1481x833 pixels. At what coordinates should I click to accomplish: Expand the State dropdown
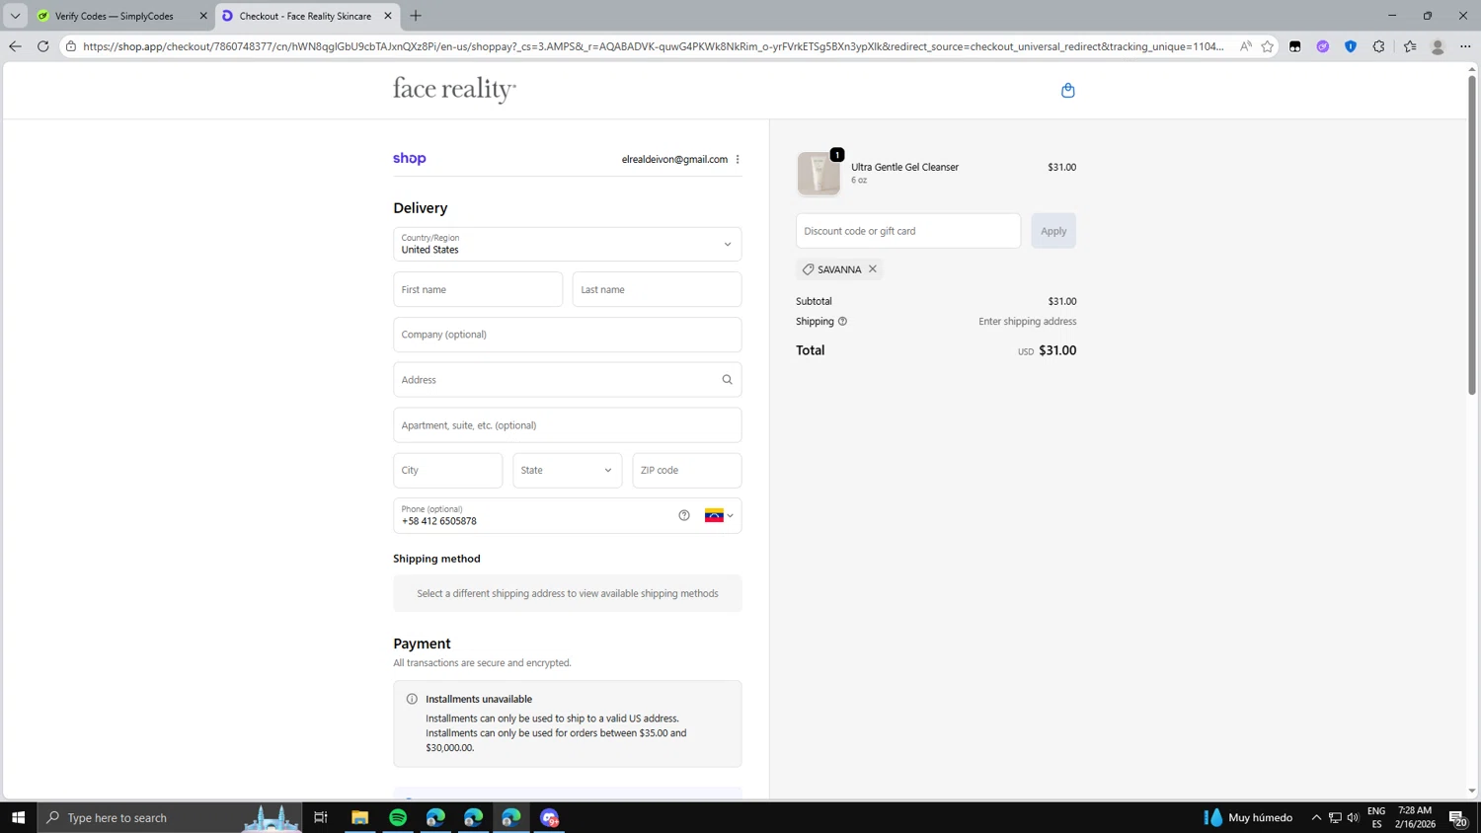[x=568, y=471]
